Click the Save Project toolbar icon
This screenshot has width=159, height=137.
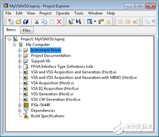pyautogui.click(x=79, y=22)
